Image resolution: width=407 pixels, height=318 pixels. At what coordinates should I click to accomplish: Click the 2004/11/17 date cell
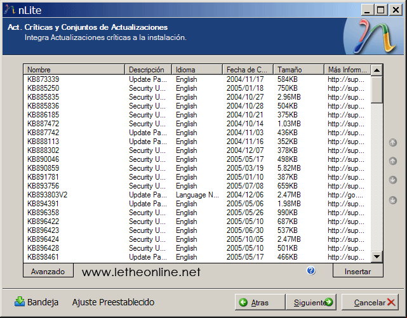[x=245, y=79]
